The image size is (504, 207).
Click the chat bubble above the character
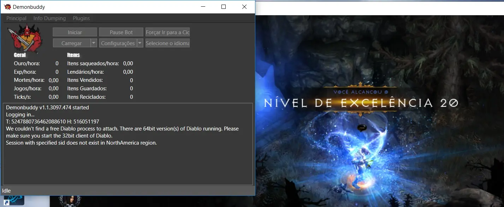tap(361, 128)
